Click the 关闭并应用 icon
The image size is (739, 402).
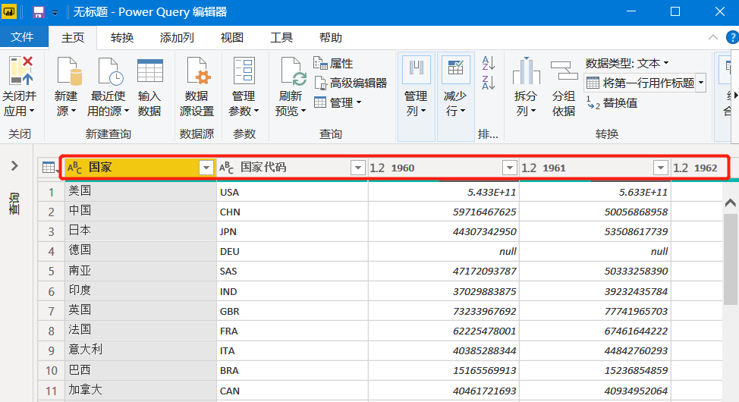(x=20, y=71)
